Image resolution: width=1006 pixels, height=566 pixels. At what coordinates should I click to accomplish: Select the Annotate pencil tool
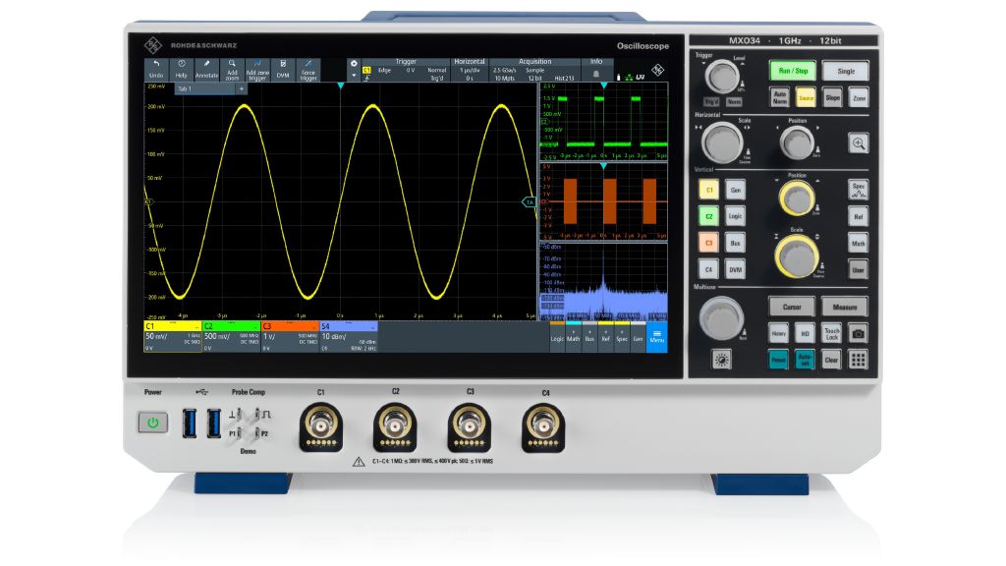tap(206, 68)
